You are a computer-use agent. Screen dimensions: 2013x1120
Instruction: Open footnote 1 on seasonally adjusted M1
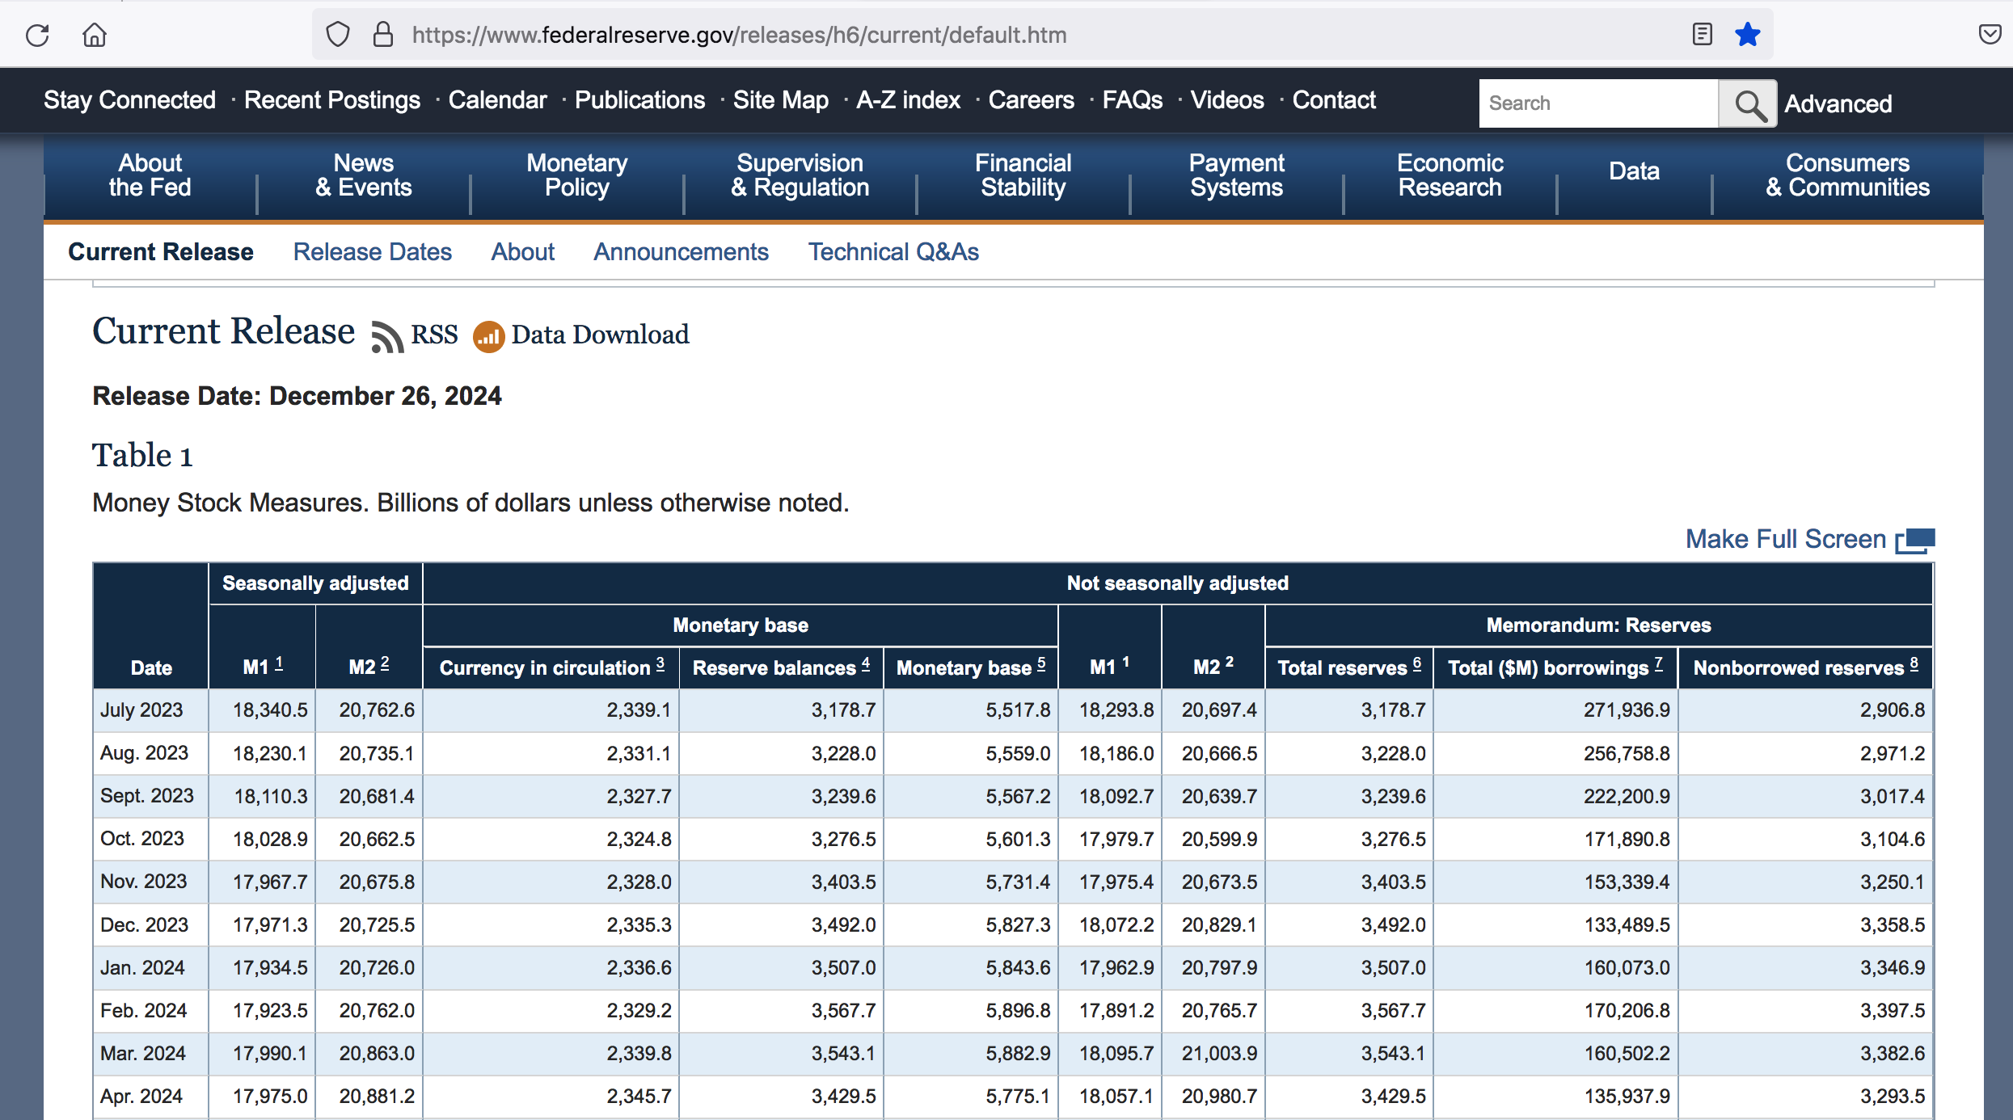click(279, 663)
